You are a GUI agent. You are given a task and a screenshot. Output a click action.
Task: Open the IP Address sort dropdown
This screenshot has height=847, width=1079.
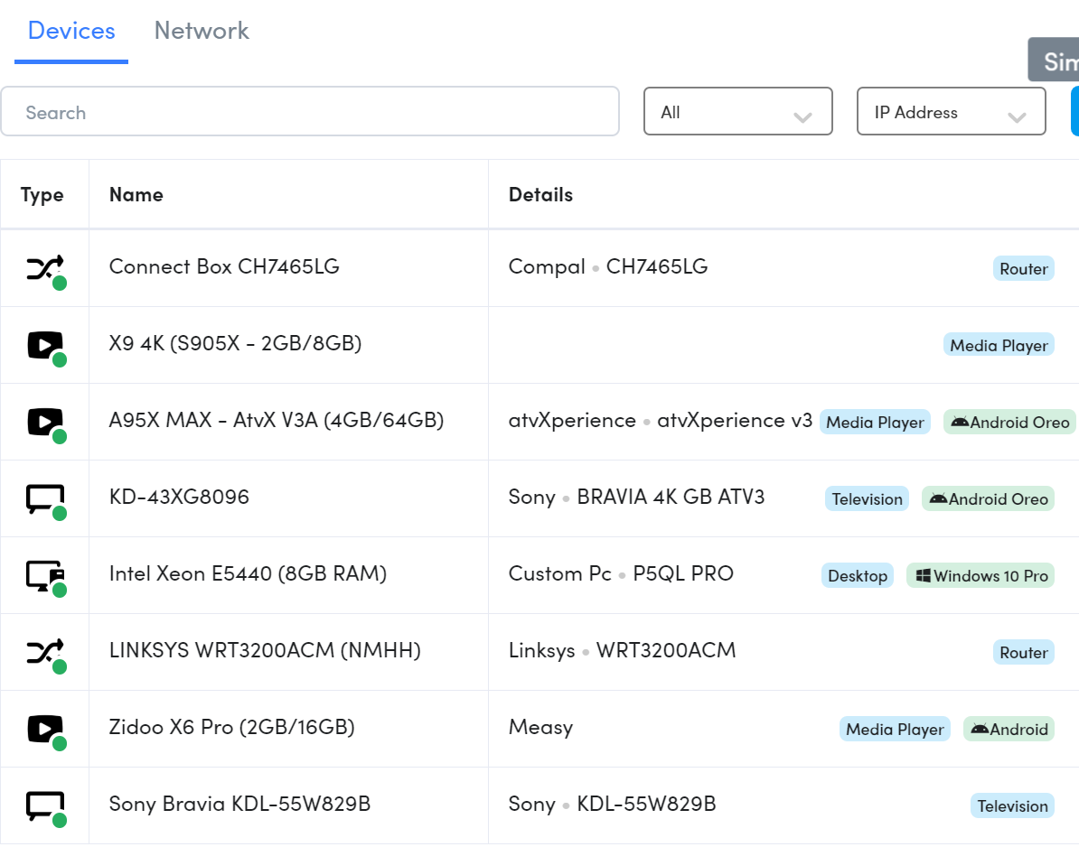[x=952, y=111]
